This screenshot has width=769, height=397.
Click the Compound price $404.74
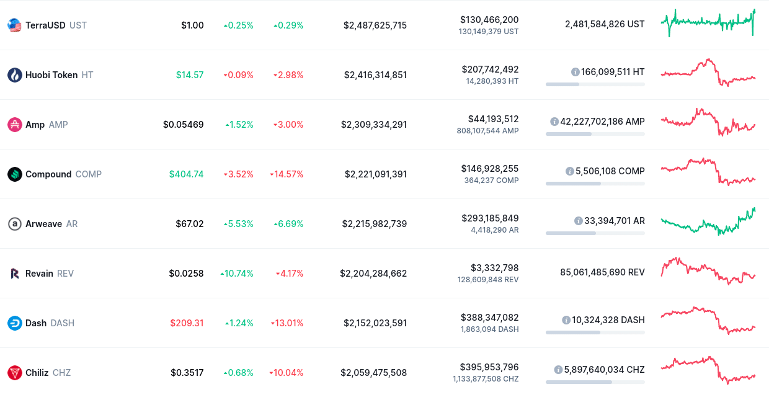(187, 174)
